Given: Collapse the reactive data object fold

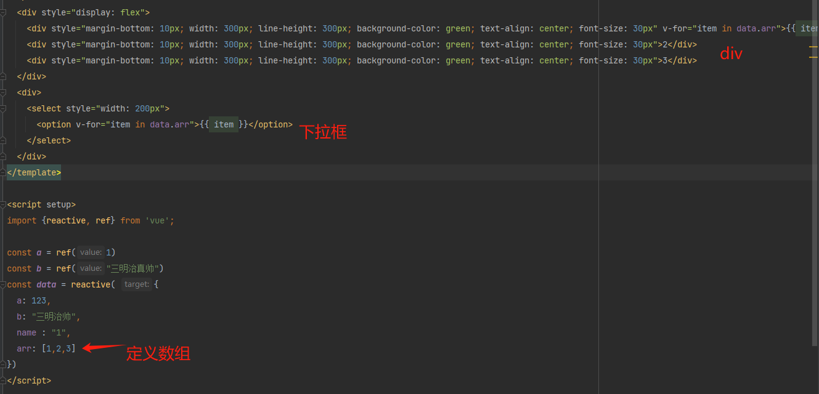Looking at the screenshot, I should 3,284.
